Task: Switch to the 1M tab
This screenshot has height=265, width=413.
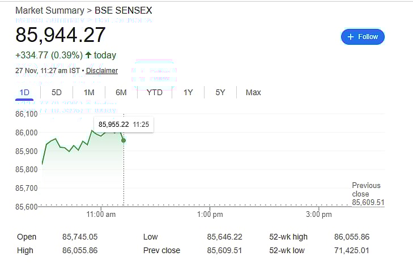Action: 89,92
